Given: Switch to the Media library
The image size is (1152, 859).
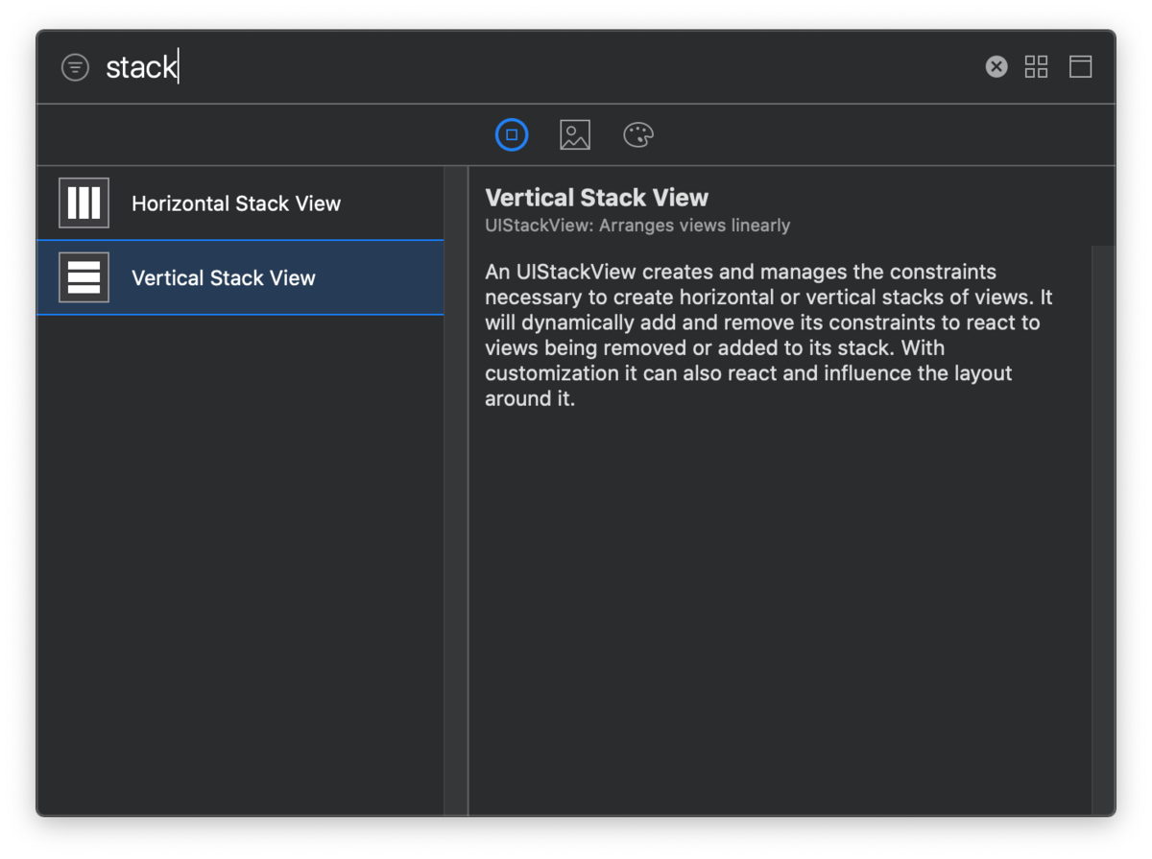Looking at the screenshot, I should pyautogui.click(x=573, y=134).
